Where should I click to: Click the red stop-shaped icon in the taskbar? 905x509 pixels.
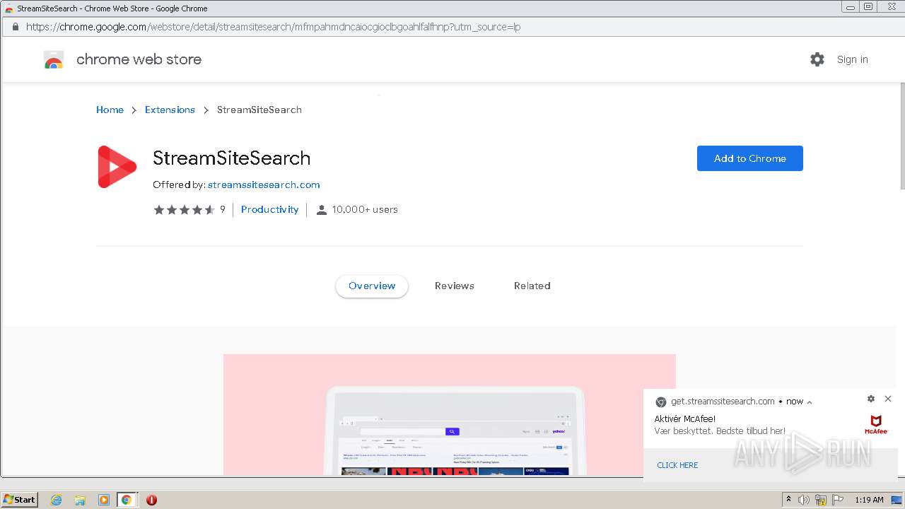pos(151,500)
